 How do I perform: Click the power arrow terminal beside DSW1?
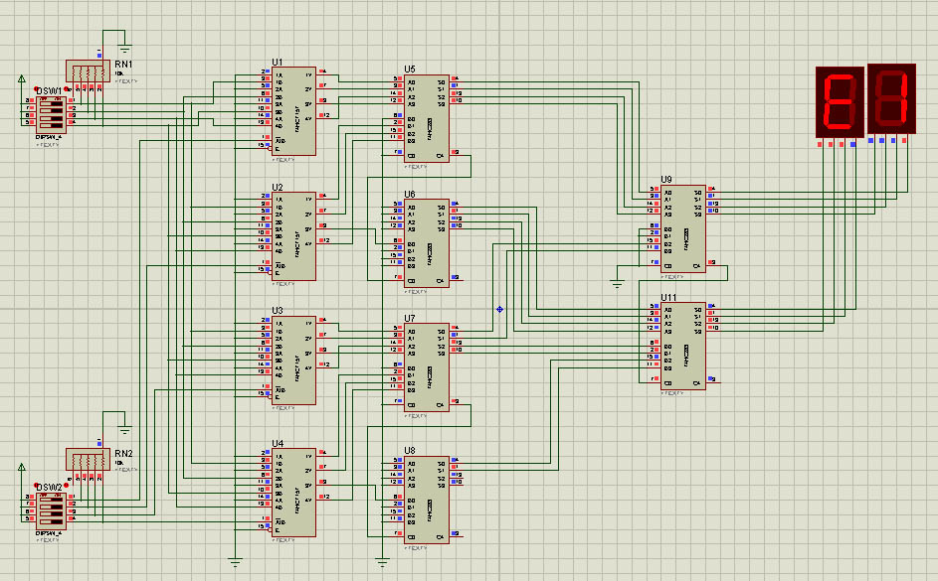click(x=22, y=79)
